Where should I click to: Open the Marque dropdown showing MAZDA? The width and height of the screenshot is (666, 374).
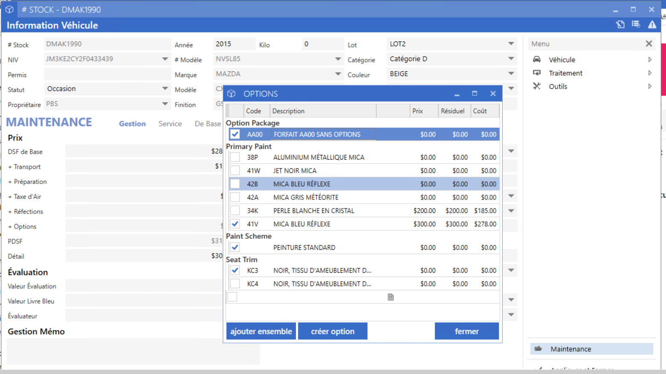pyautogui.click(x=338, y=74)
